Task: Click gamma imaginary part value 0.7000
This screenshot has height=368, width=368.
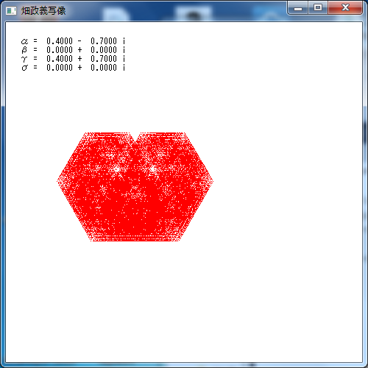Action: (x=104, y=59)
